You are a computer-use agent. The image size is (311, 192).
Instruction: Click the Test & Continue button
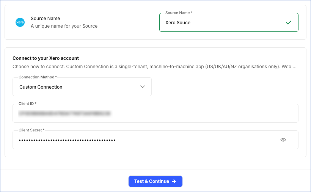click(155, 181)
